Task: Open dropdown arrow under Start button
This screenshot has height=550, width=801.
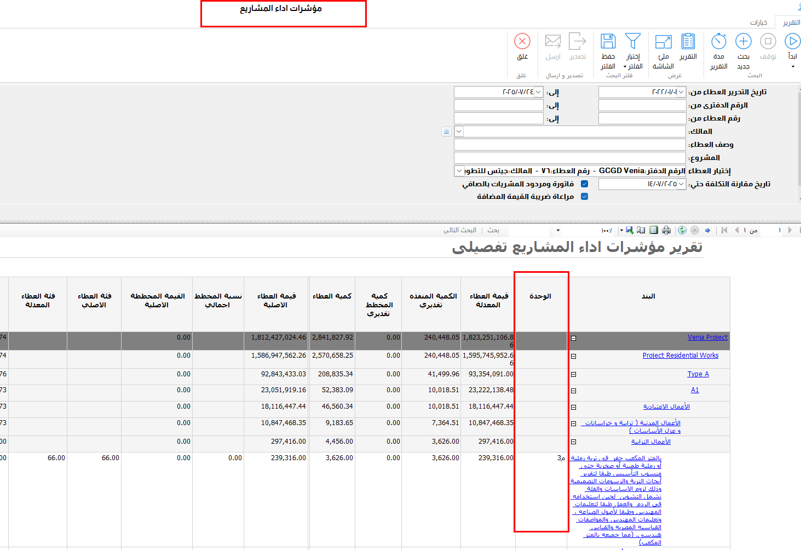Action: pyautogui.click(x=793, y=67)
